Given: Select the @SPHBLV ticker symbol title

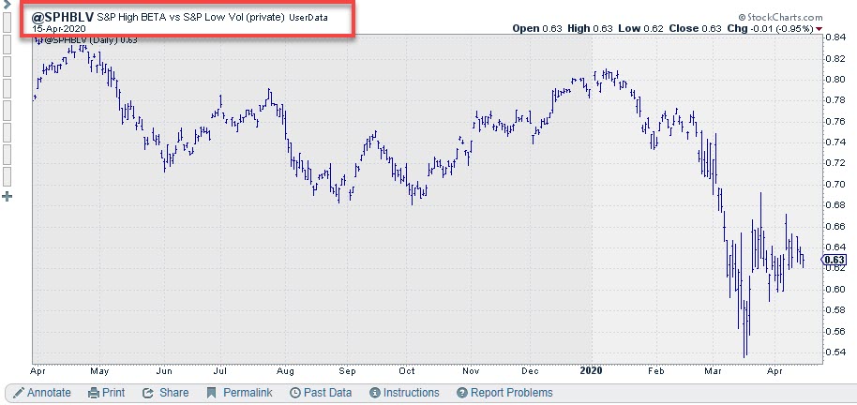Looking at the screenshot, I should (61, 16).
